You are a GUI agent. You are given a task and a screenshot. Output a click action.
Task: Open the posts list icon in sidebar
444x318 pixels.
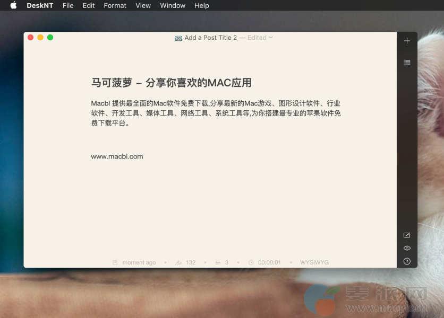point(407,63)
